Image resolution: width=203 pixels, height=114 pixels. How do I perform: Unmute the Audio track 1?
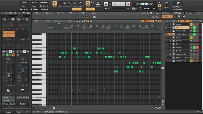(191, 24)
